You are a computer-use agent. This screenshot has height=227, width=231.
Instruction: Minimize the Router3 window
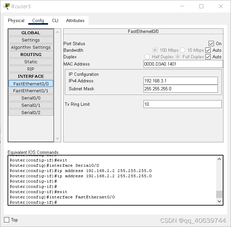coord(182,6)
